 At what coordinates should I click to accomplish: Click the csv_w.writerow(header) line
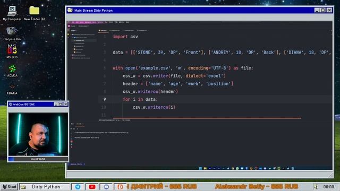150,92
